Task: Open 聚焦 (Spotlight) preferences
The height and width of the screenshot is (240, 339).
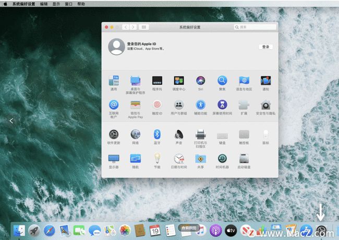Action: [x=222, y=81]
